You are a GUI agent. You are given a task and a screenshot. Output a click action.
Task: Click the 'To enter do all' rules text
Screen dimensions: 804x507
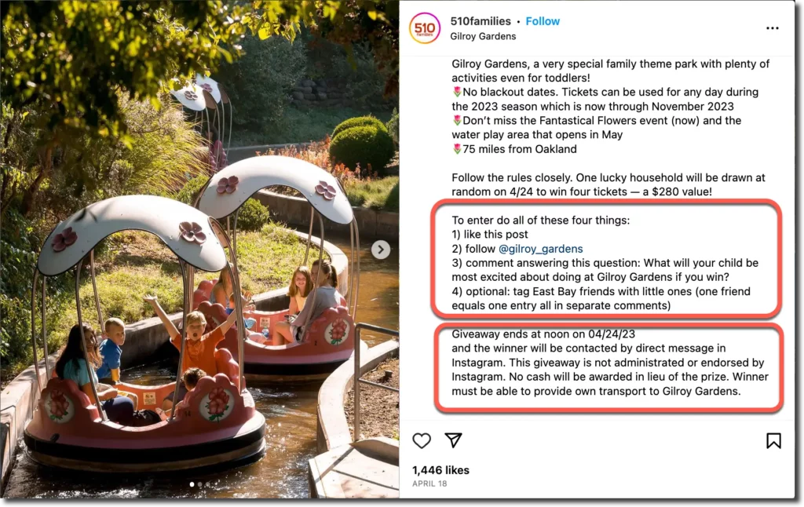540,221
